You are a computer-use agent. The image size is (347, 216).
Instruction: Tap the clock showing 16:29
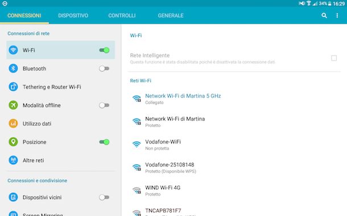point(338,3)
